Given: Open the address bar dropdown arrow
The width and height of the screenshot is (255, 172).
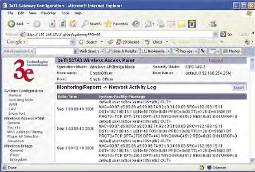Looking at the screenshot, I should (216, 34).
